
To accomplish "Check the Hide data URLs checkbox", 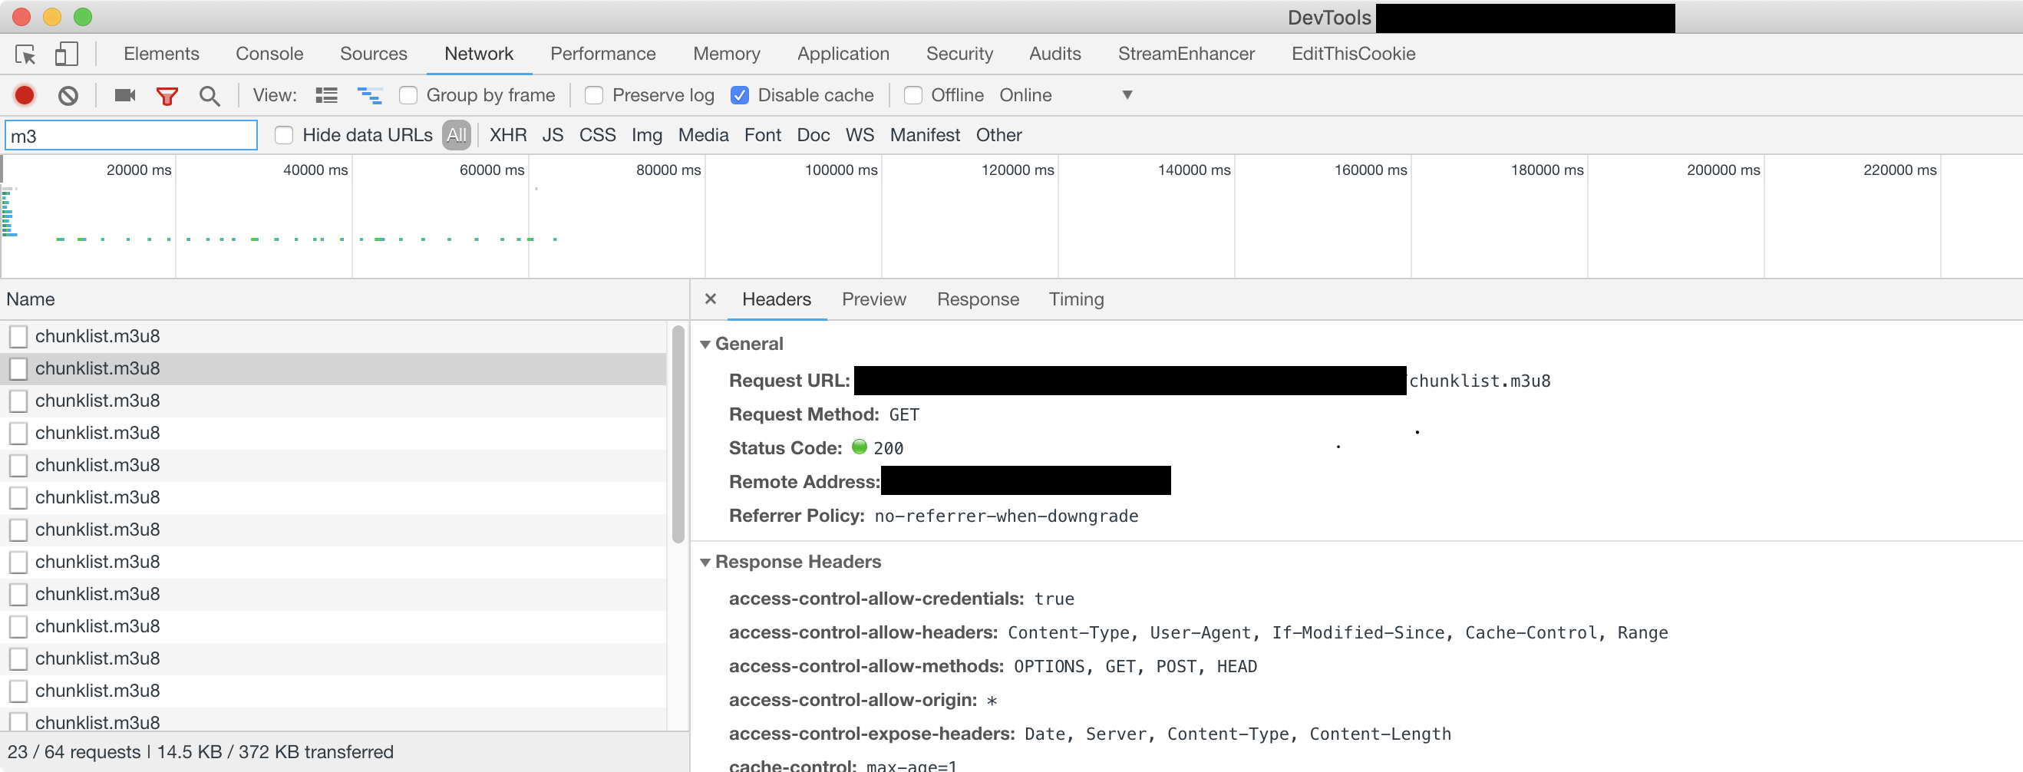I will [x=283, y=135].
